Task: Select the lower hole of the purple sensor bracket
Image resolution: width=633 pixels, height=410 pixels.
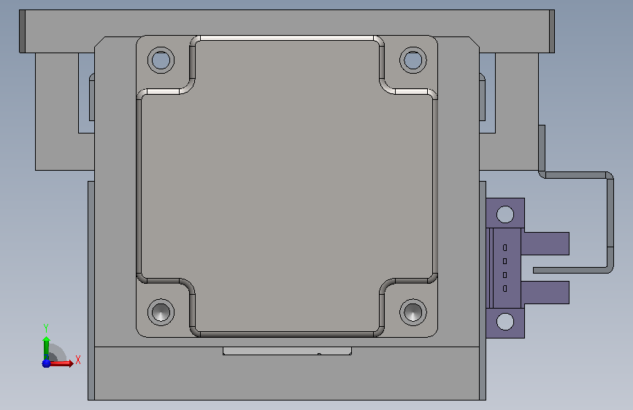Action: pyautogui.click(x=505, y=322)
